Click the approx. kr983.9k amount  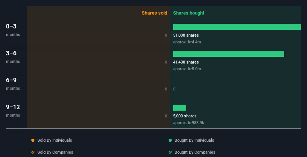point(188,123)
